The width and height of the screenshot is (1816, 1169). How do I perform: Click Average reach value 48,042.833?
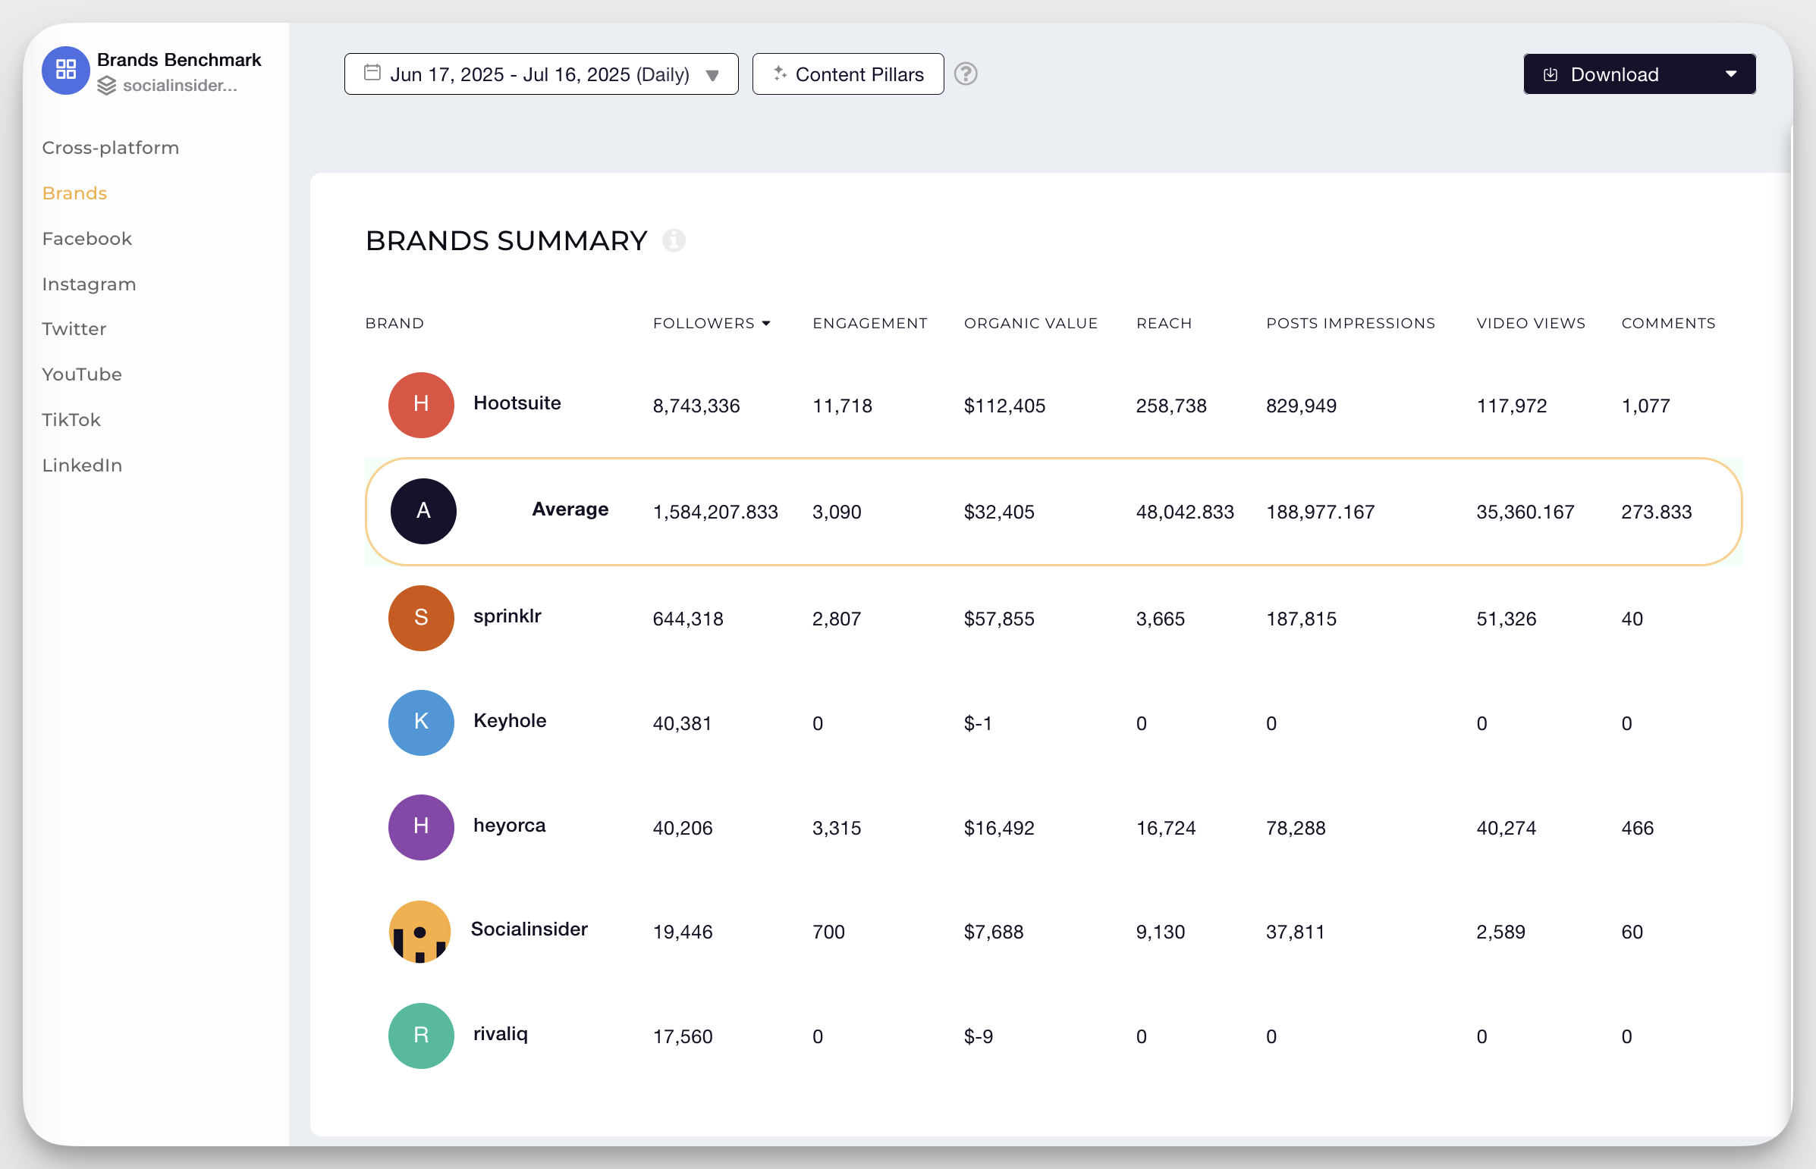tap(1184, 512)
